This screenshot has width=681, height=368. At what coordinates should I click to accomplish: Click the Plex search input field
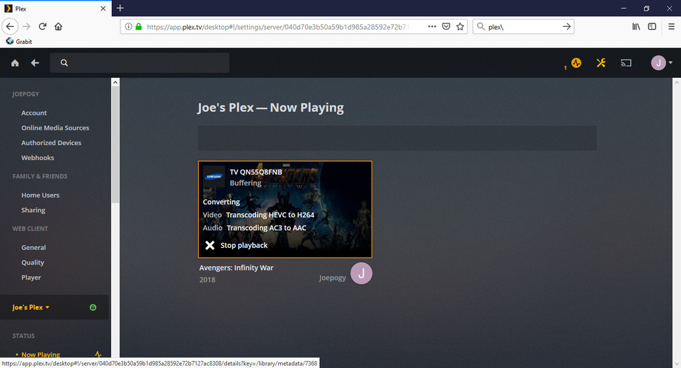[139, 63]
